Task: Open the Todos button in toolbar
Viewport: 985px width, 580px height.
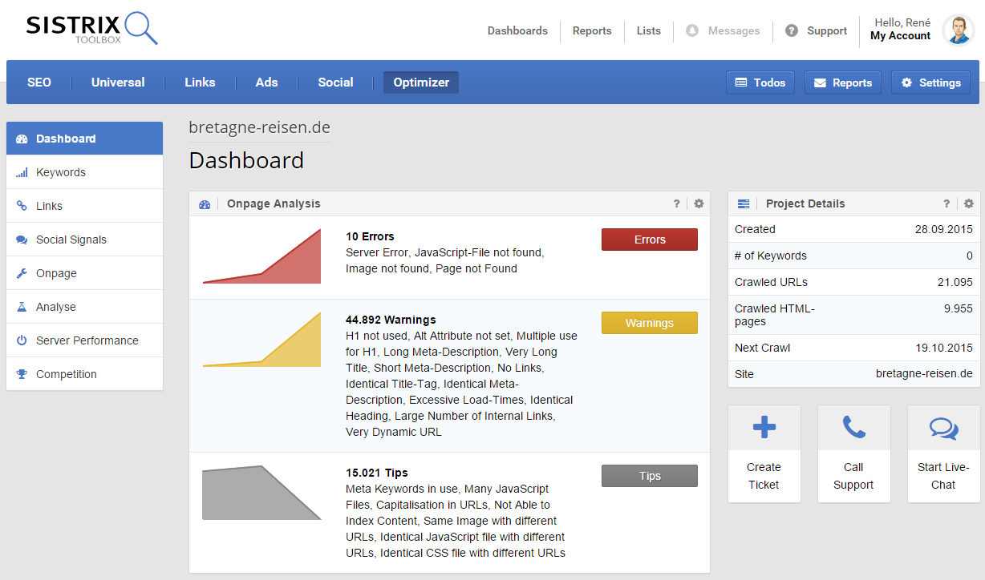Action: click(x=760, y=83)
